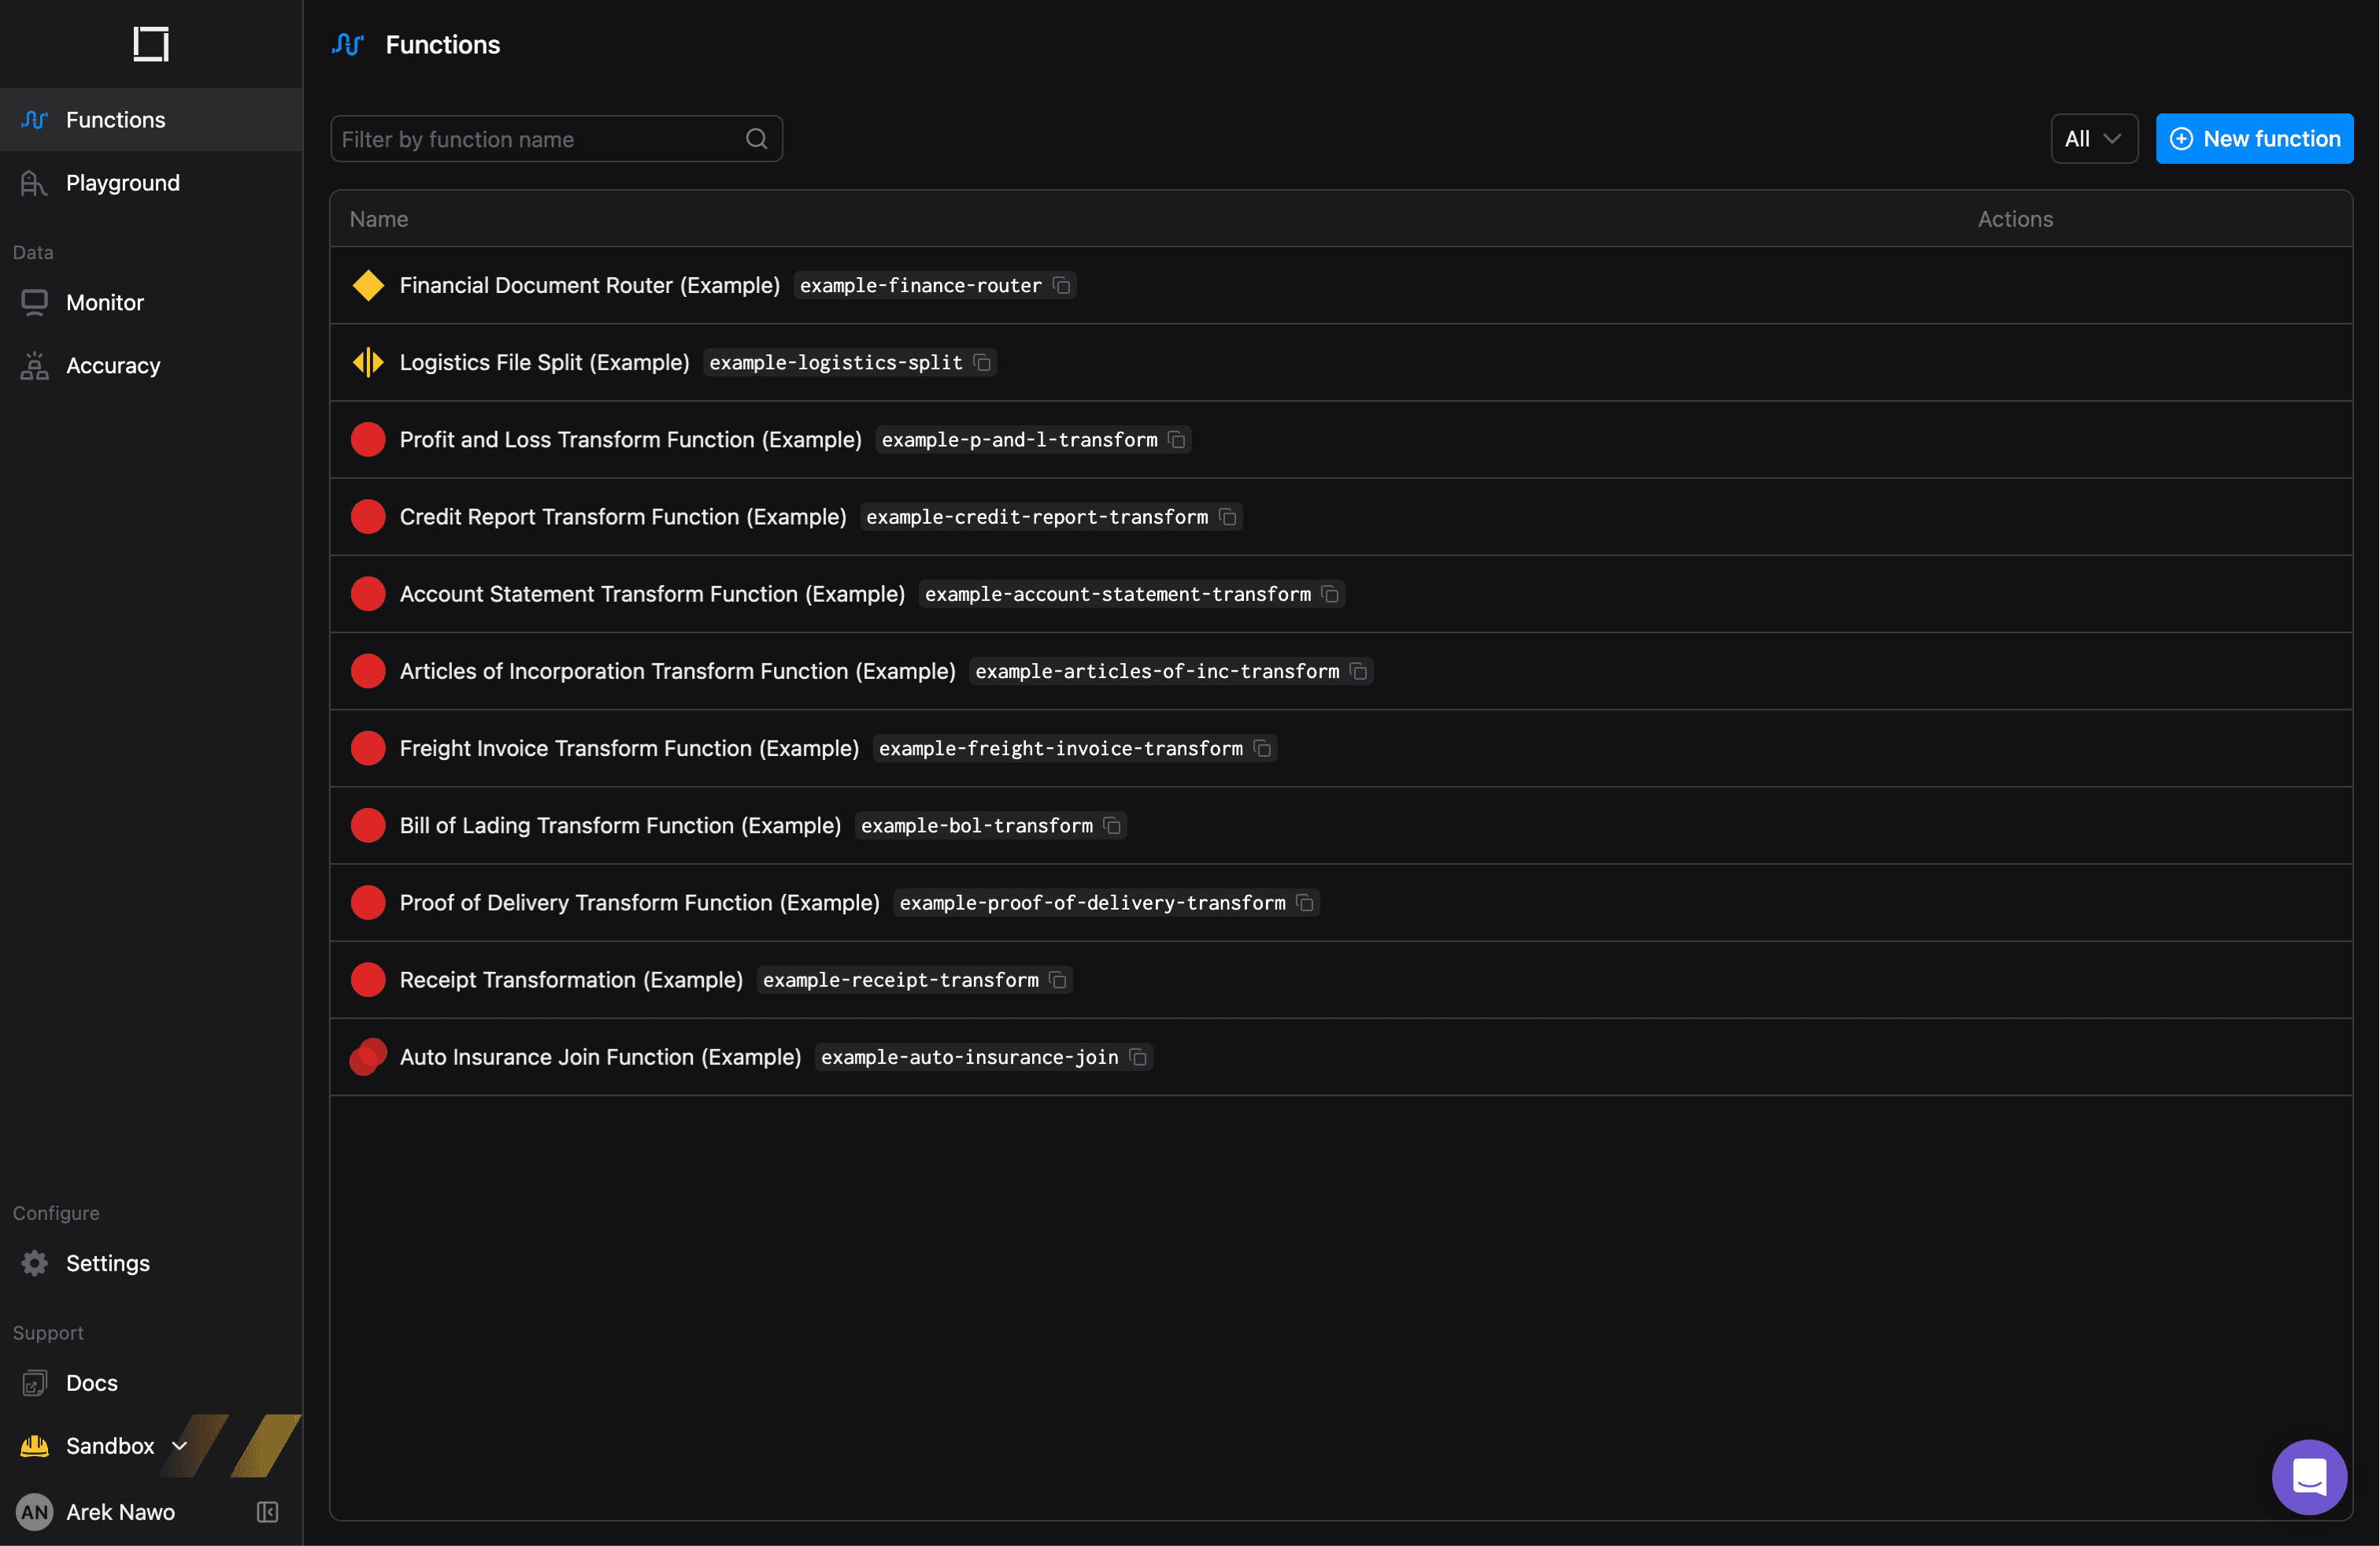Viewport: 2380px width, 1546px height.
Task: Click the New function button
Action: point(2255,138)
